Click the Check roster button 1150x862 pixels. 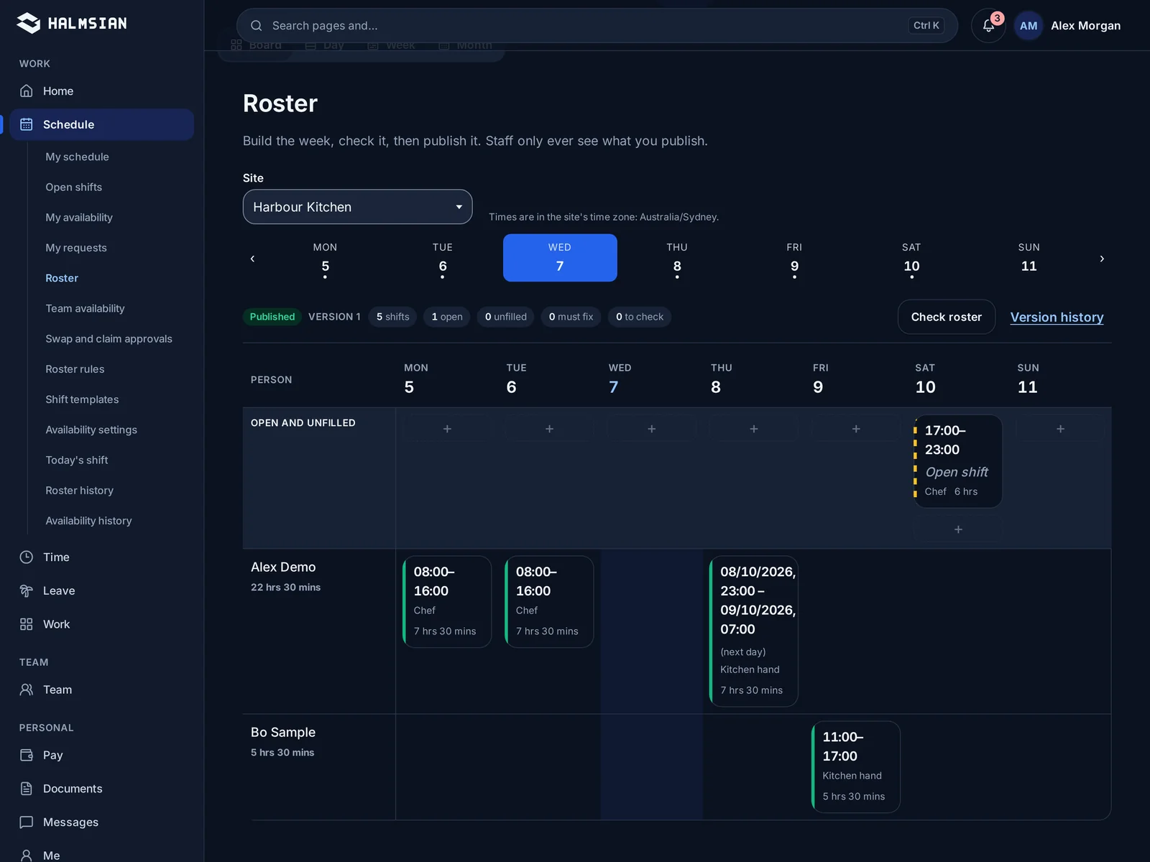[947, 317]
